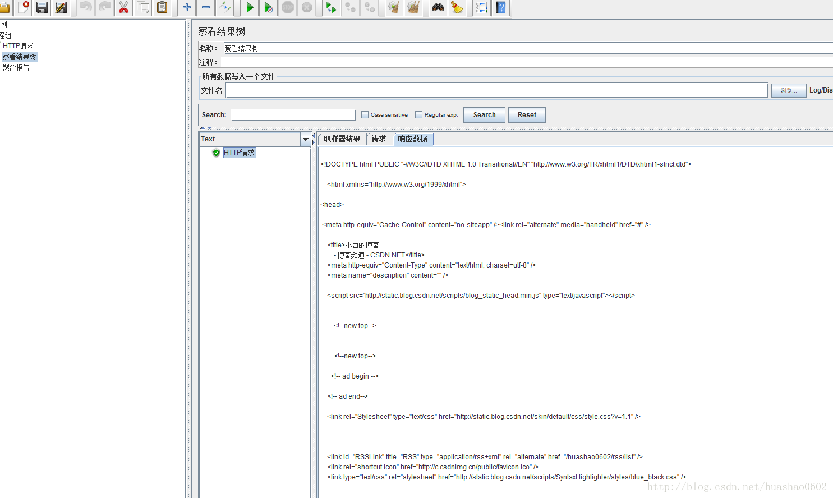Image resolution: width=833 pixels, height=498 pixels.
Task: Select 察看结果树 in the test plan tree
Action: [x=20, y=57]
